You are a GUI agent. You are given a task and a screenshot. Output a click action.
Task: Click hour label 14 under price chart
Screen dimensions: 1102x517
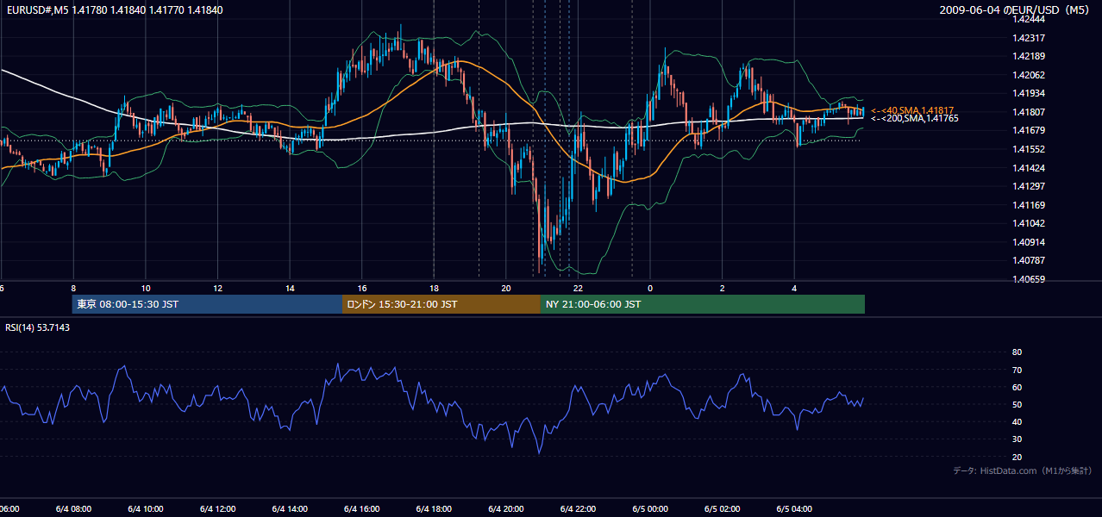(x=290, y=288)
